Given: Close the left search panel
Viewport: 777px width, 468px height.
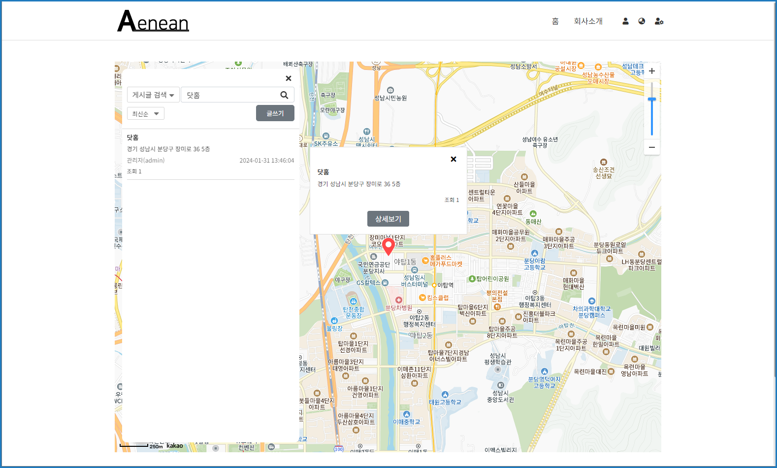Looking at the screenshot, I should point(289,78).
